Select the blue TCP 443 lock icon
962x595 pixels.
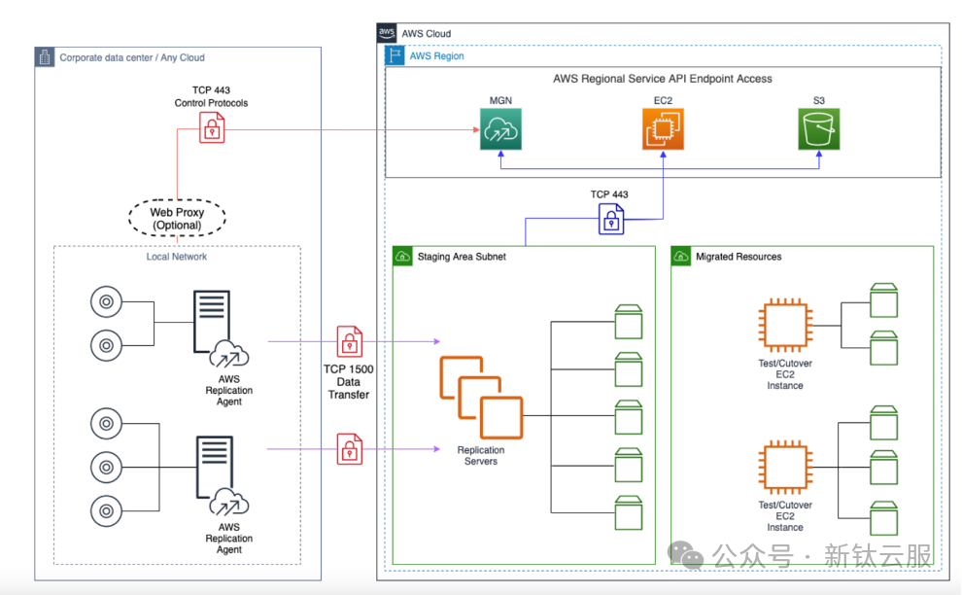pyautogui.click(x=611, y=219)
